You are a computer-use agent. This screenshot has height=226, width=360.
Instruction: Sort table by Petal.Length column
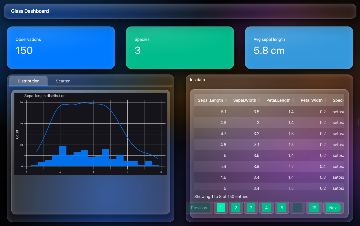coord(280,100)
